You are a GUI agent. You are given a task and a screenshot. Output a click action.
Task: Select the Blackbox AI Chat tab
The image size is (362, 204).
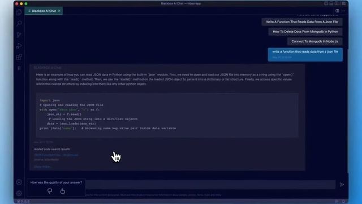click(x=44, y=11)
